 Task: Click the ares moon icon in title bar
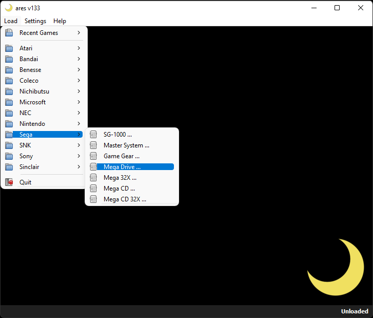[x=9, y=8]
